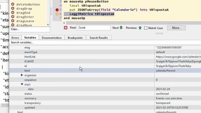This screenshot has width=201, height=113.
Task: Click the plus icon beside dragEnter
Action: coord(13,17)
